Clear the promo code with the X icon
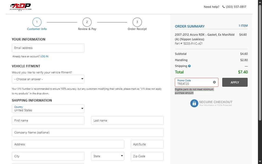 coord(214,82)
